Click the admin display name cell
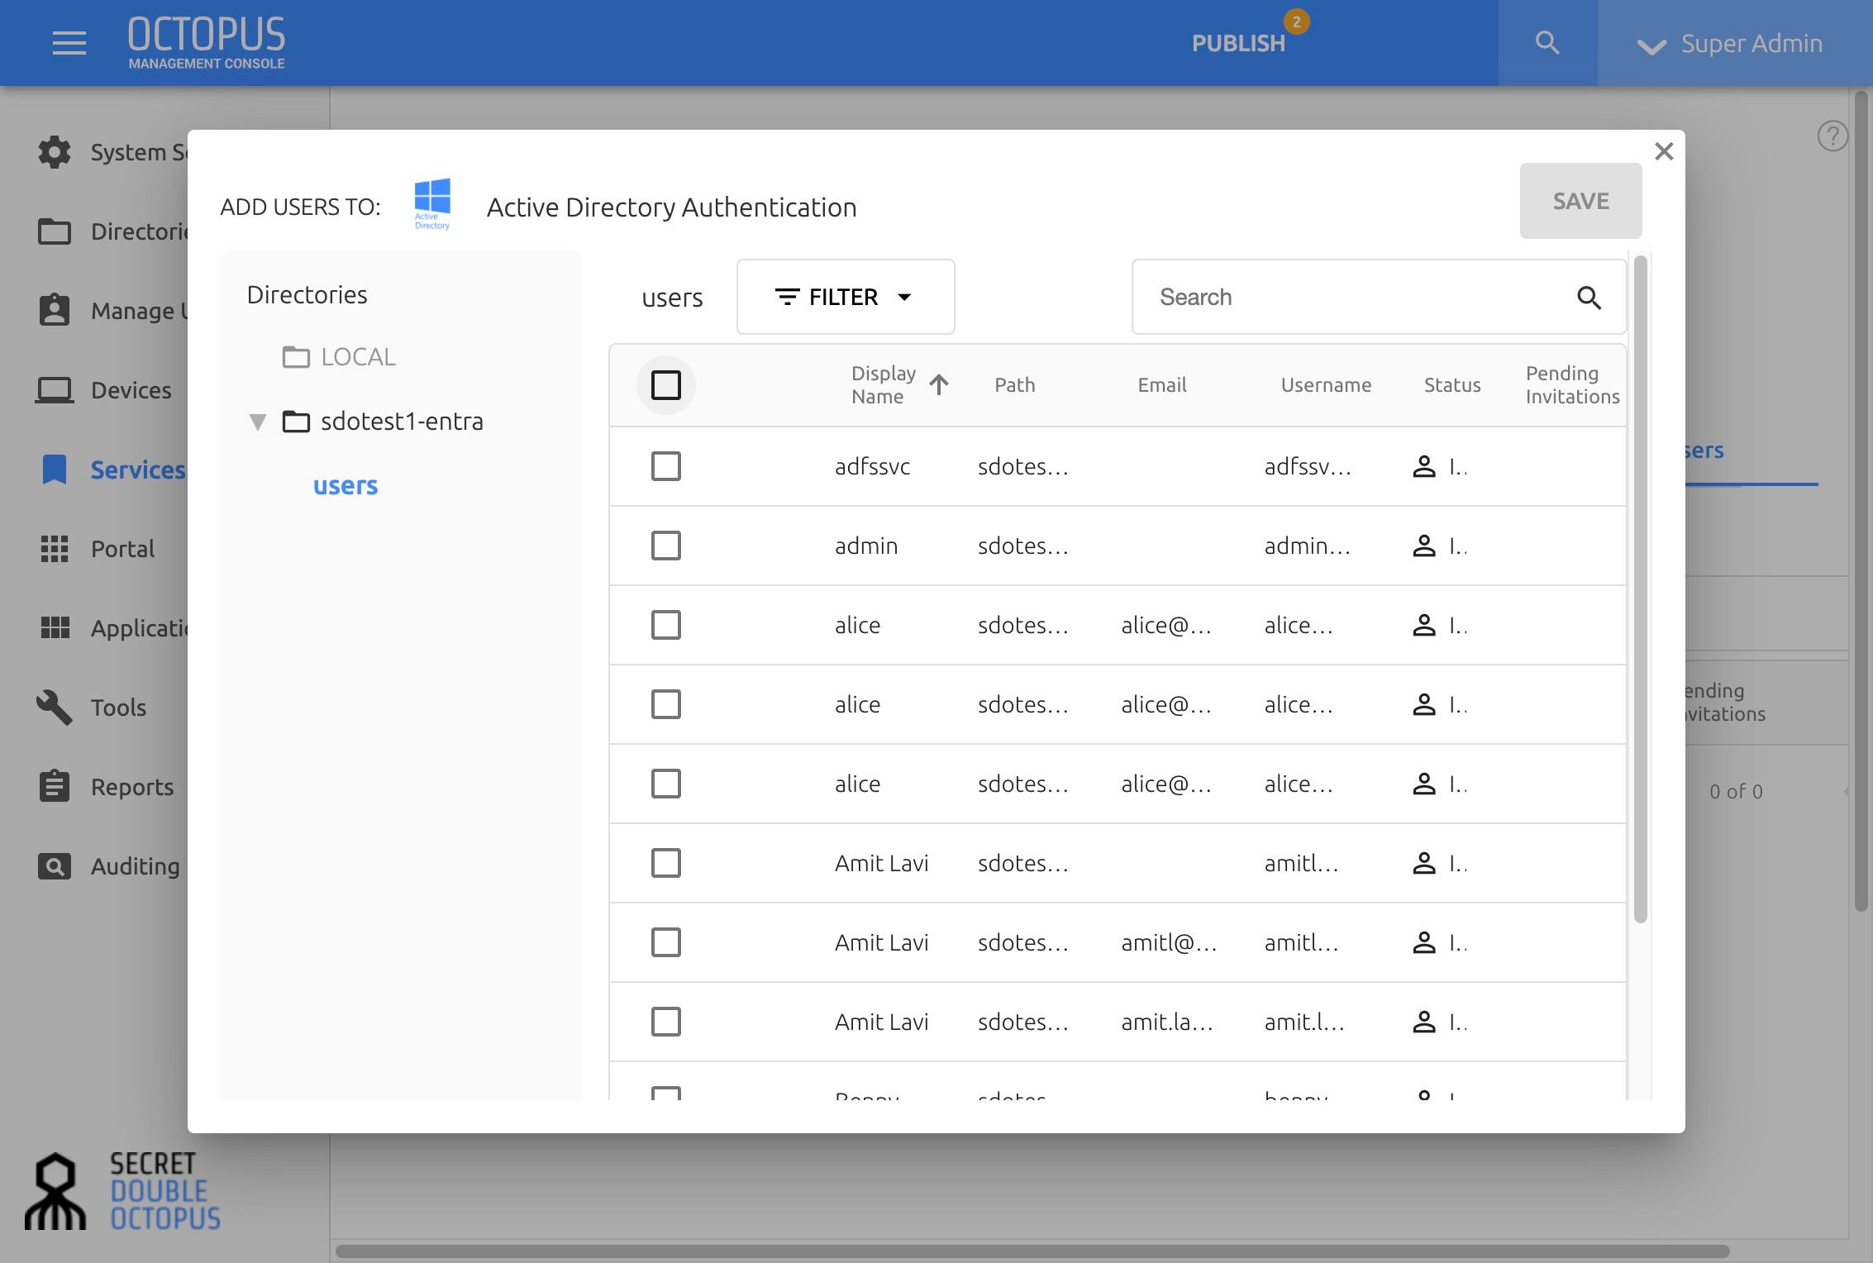The height and width of the screenshot is (1263, 1873). [866, 546]
